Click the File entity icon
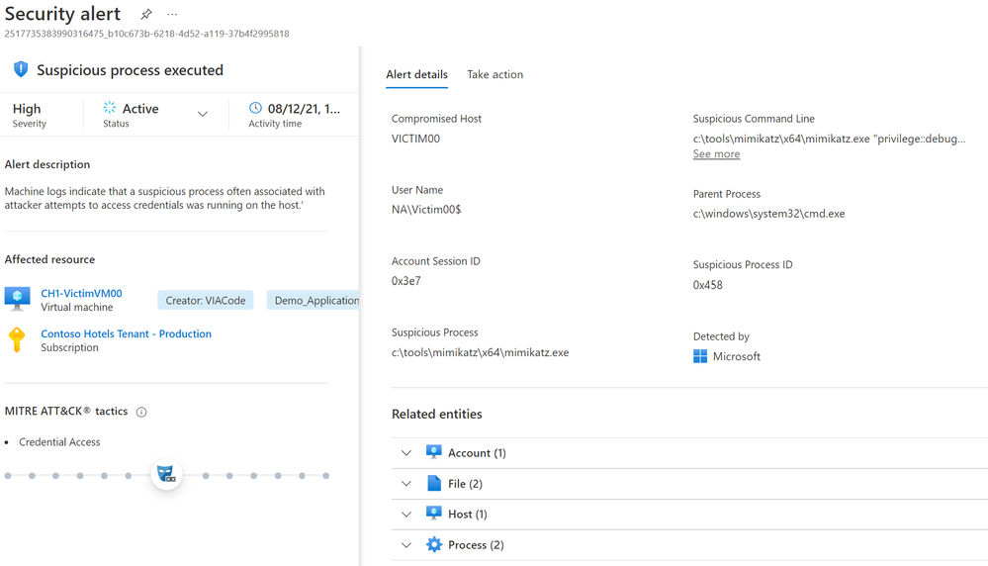 pos(434,484)
